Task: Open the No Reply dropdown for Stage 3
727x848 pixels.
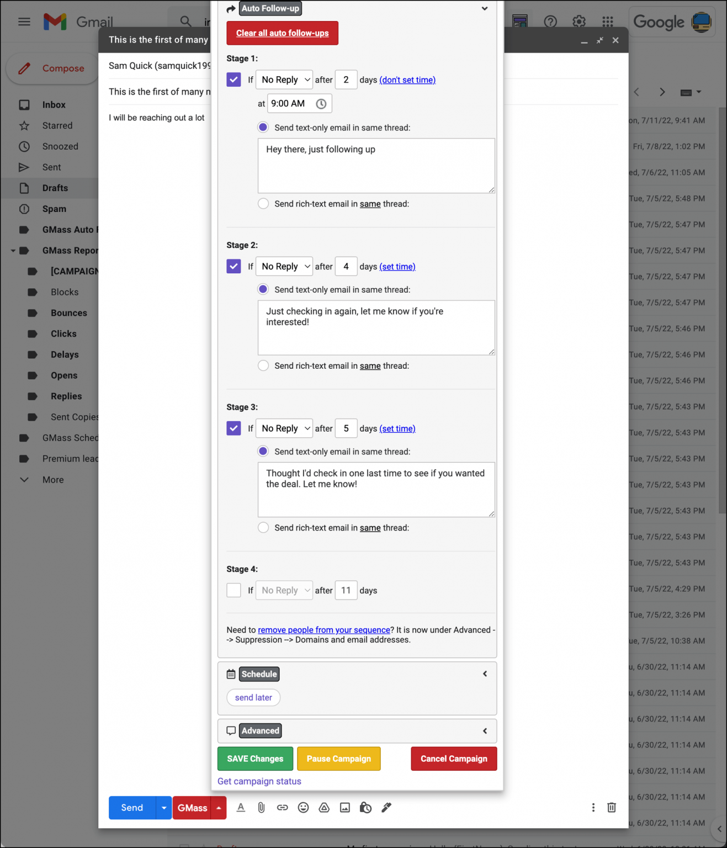Action: pos(284,428)
